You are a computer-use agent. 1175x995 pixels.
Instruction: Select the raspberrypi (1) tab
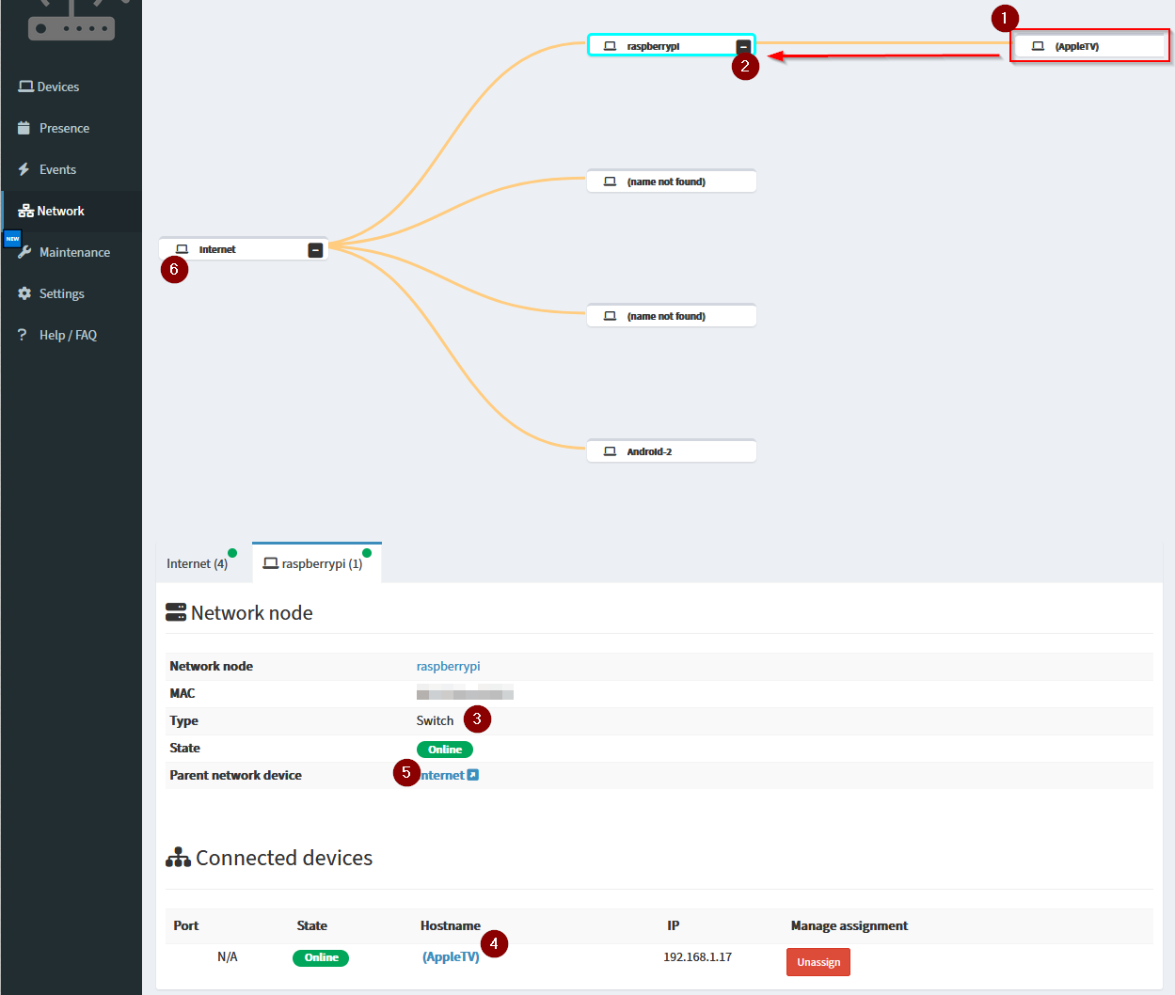(x=315, y=562)
